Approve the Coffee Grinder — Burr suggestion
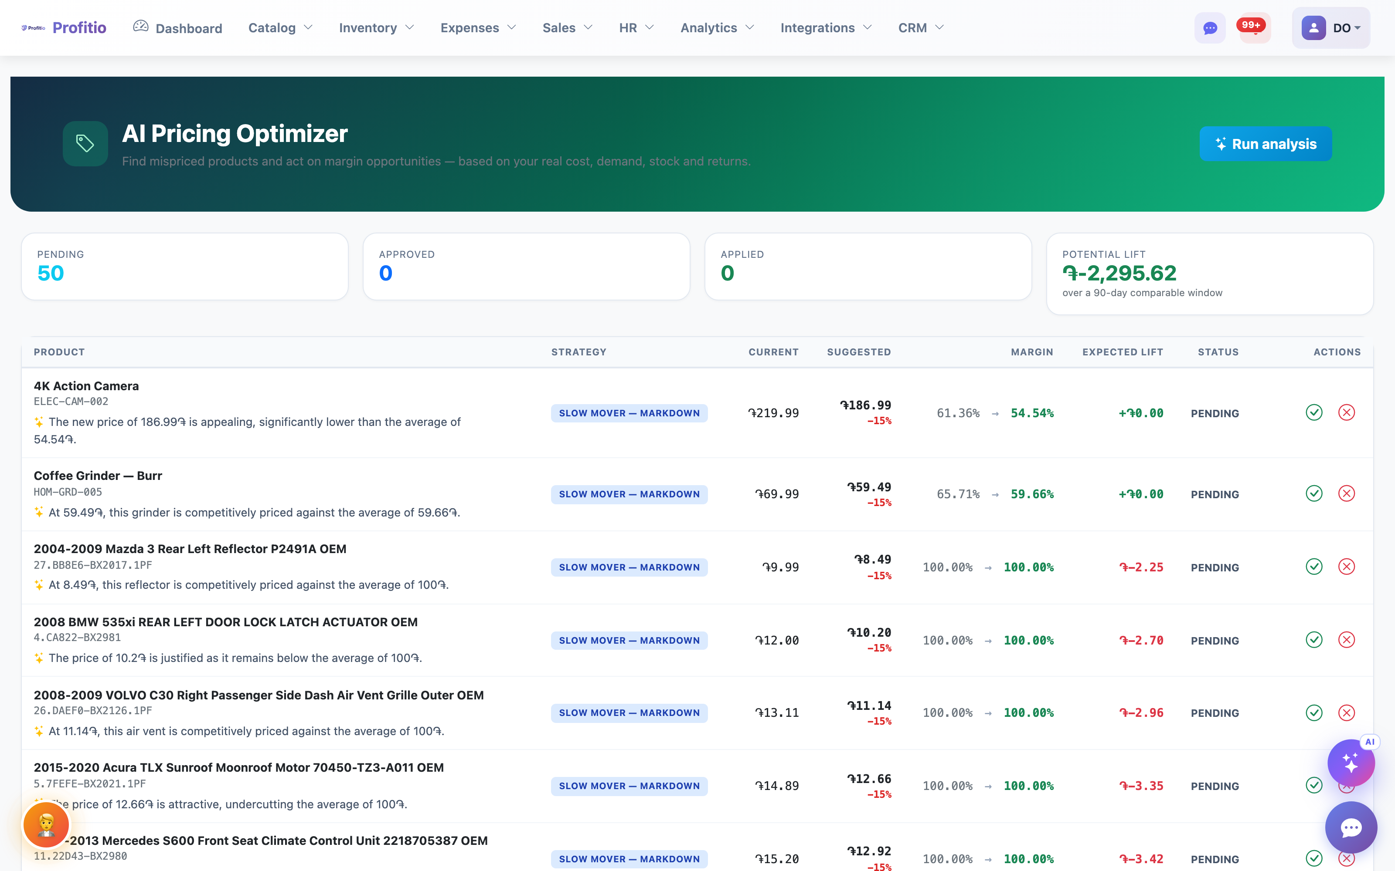The image size is (1395, 871). (1314, 494)
